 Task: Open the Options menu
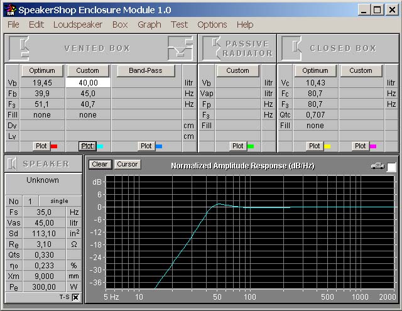(212, 25)
